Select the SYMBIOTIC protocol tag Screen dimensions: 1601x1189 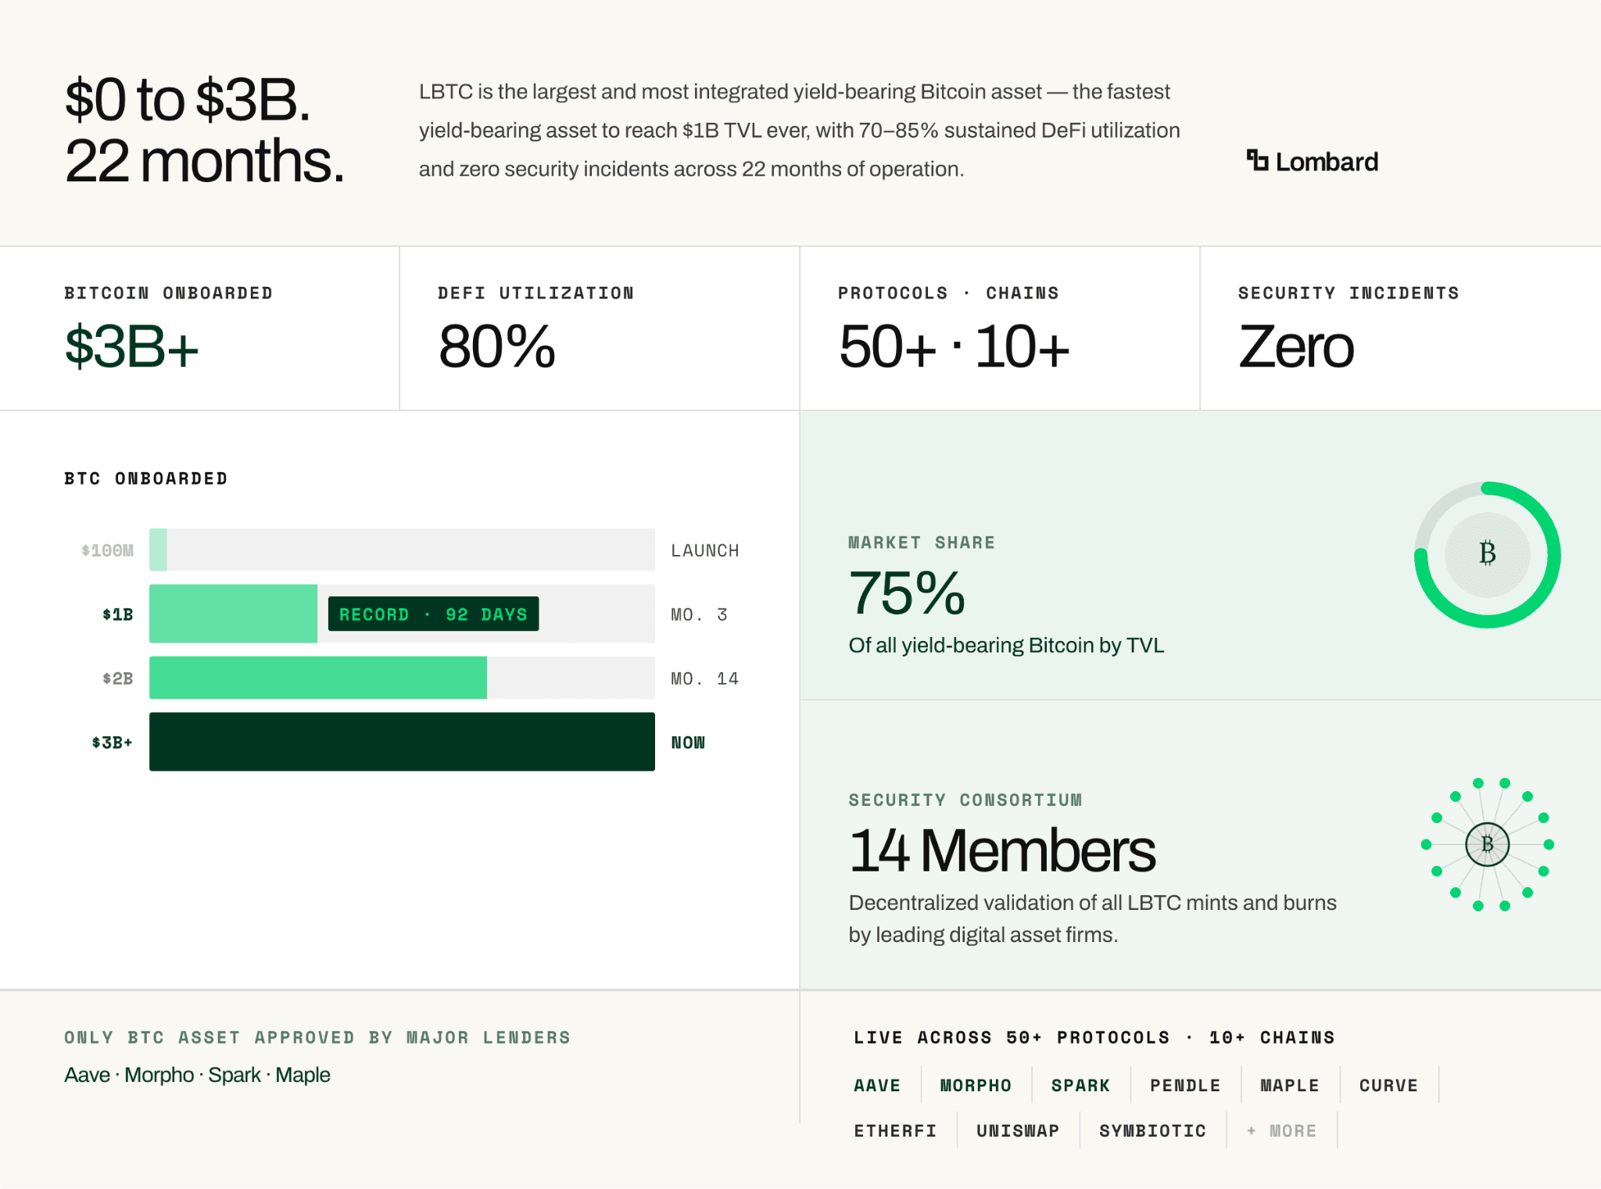(x=1152, y=1130)
